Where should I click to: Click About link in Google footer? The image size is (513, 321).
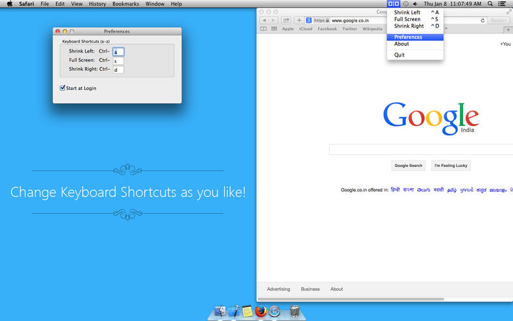(x=336, y=289)
